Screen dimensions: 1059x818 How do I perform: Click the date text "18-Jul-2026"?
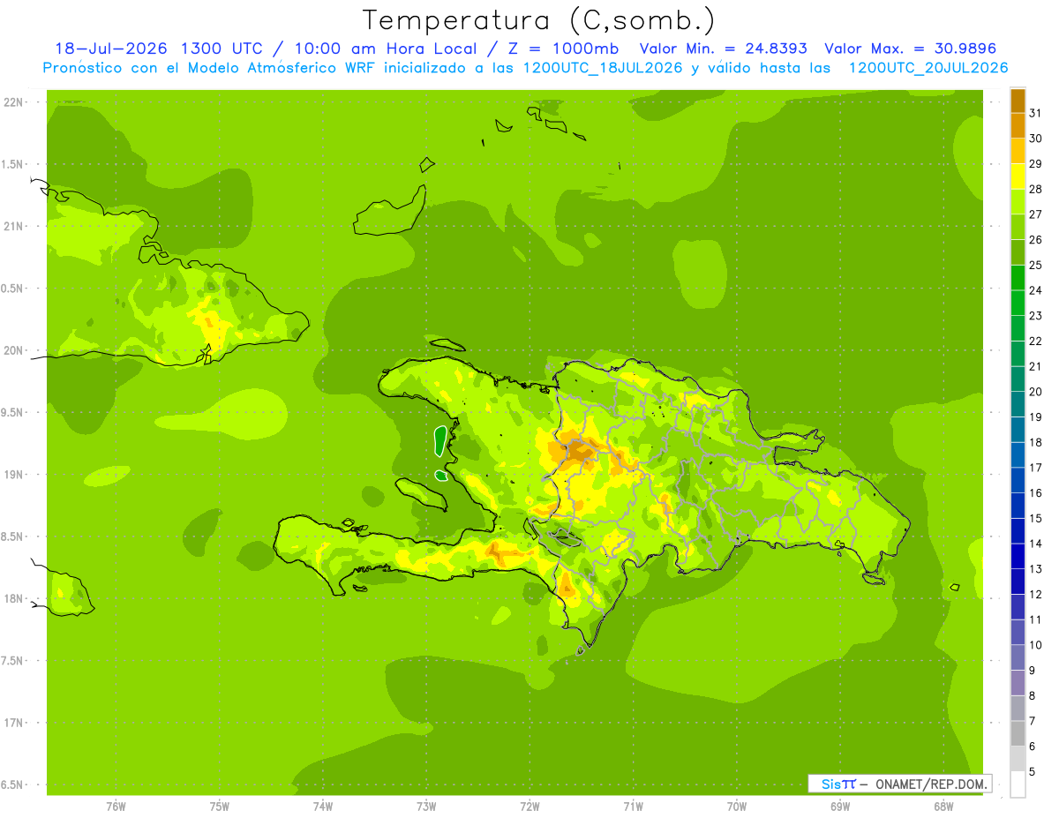(x=112, y=49)
